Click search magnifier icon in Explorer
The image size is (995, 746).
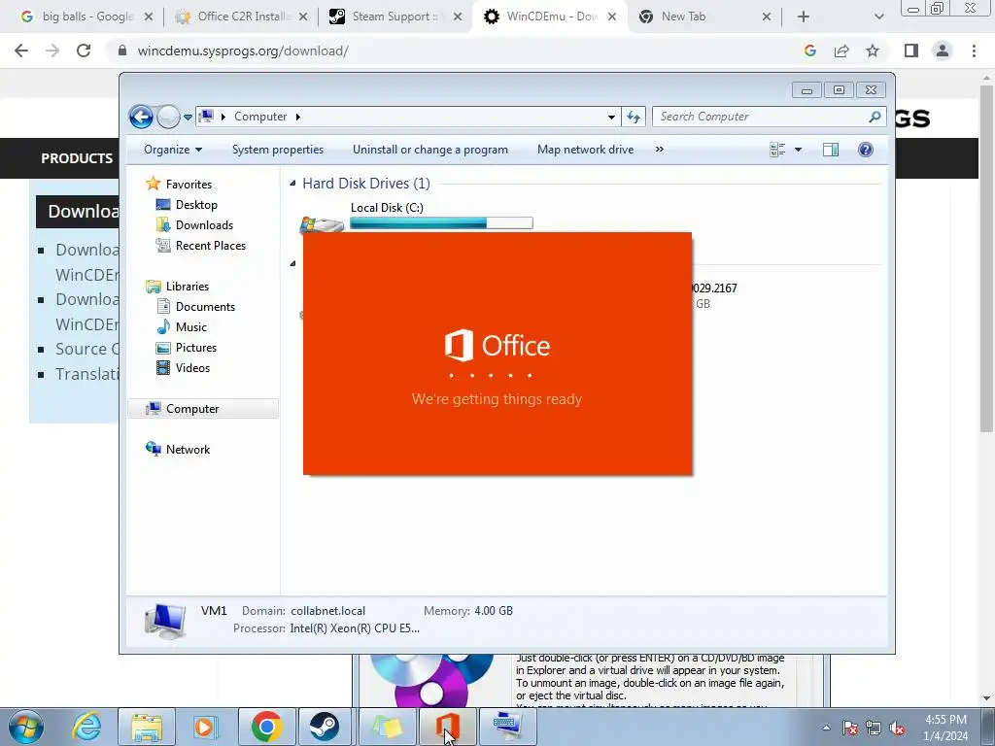coord(875,117)
